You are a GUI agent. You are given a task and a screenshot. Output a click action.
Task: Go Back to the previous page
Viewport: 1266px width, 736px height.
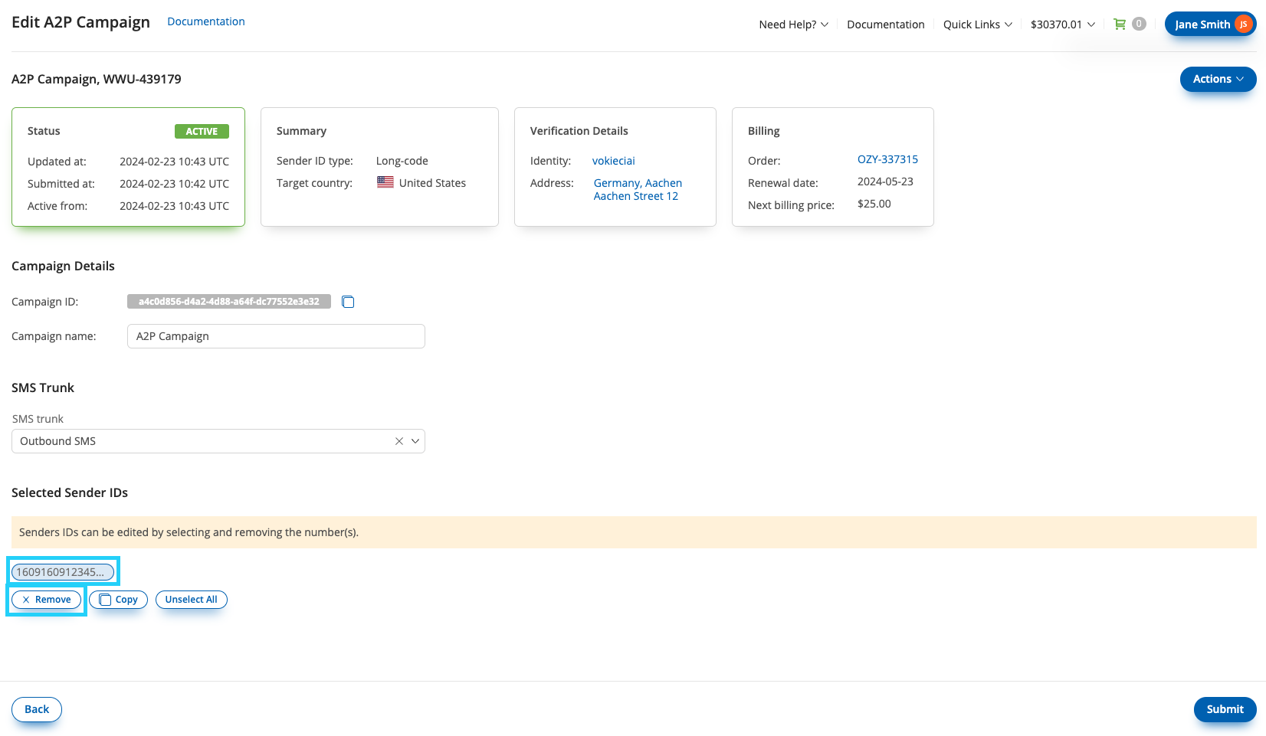click(x=37, y=709)
